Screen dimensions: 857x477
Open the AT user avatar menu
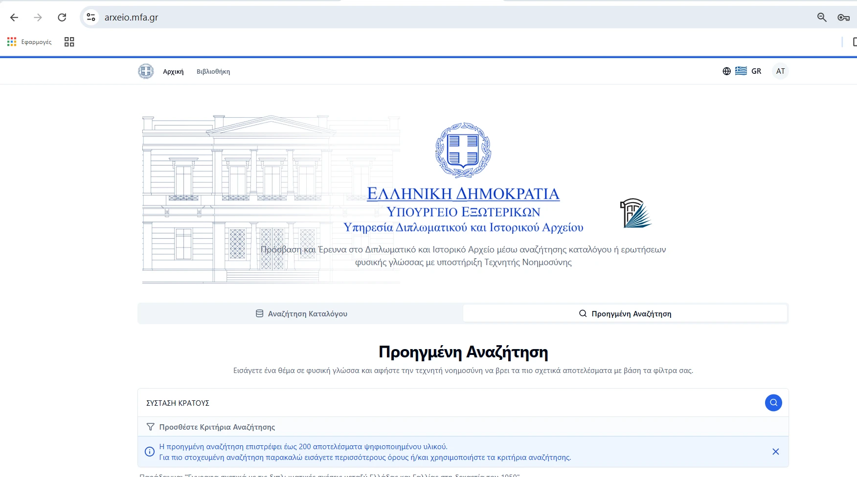pos(781,71)
